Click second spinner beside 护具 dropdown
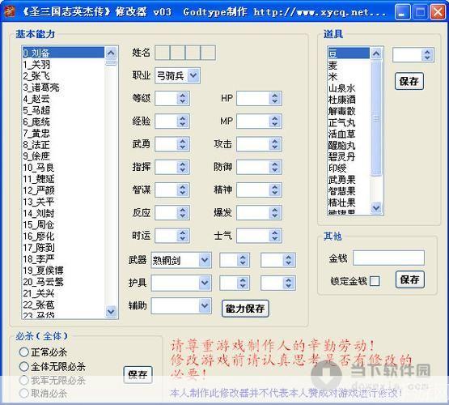 pyautogui.click(x=277, y=283)
